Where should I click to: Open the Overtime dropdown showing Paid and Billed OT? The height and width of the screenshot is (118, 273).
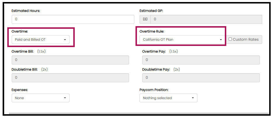point(41,40)
